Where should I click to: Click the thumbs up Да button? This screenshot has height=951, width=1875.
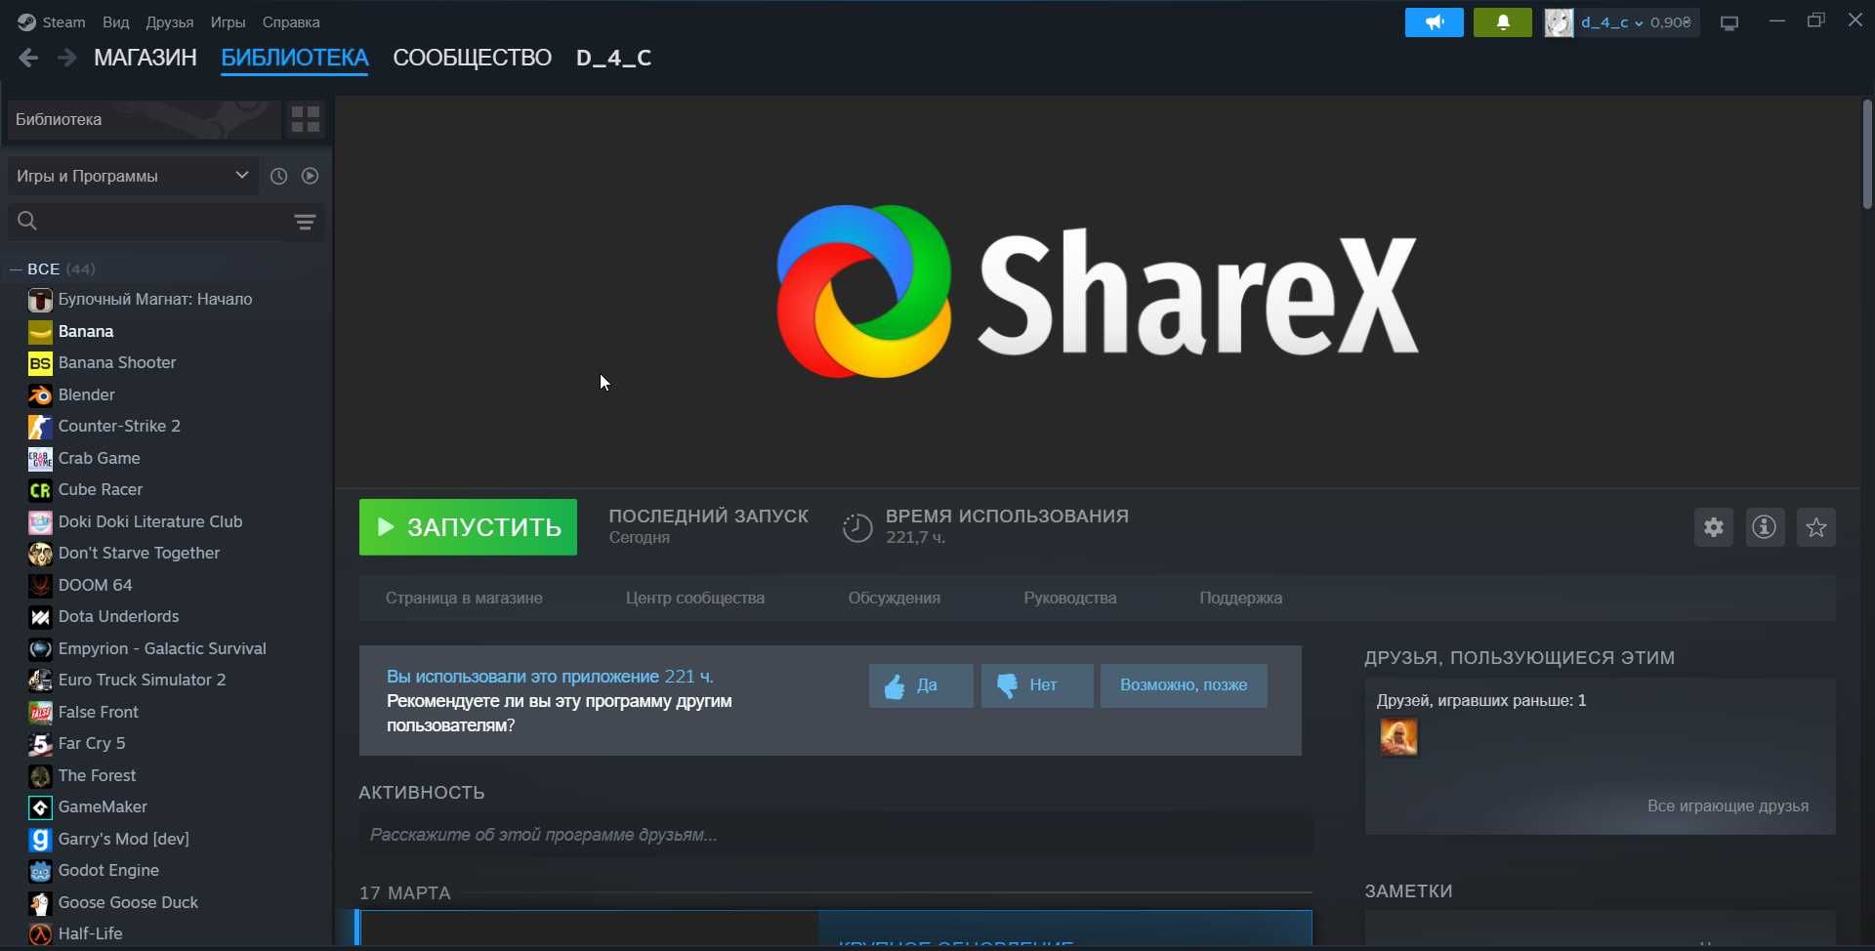pos(921,685)
